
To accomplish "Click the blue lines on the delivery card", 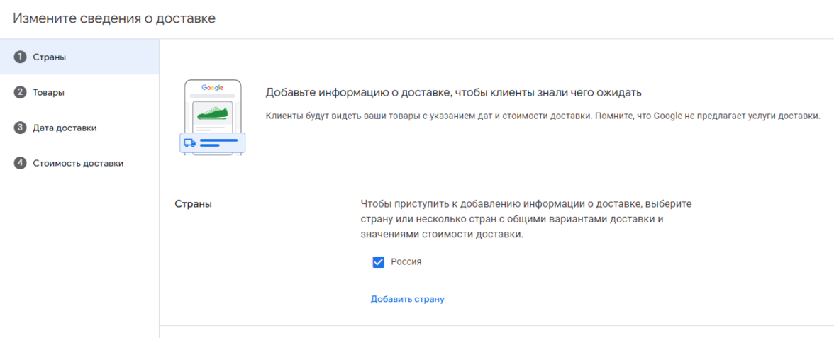I will (218, 142).
